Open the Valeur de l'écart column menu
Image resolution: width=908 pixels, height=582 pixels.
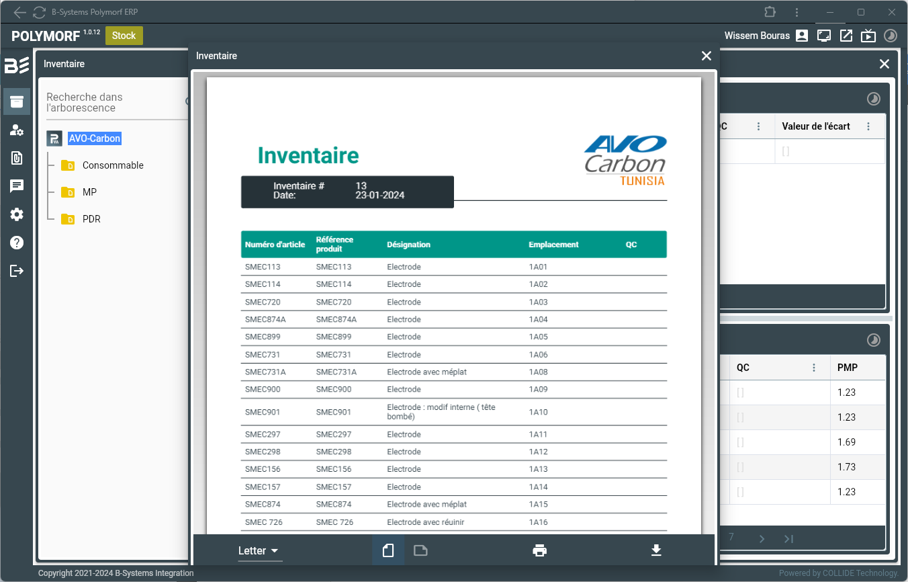(868, 126)
